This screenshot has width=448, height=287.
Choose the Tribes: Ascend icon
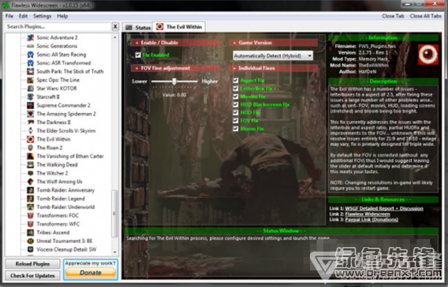point(31,232)
